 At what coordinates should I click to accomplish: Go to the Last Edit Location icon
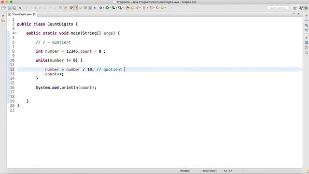(157, 8)
